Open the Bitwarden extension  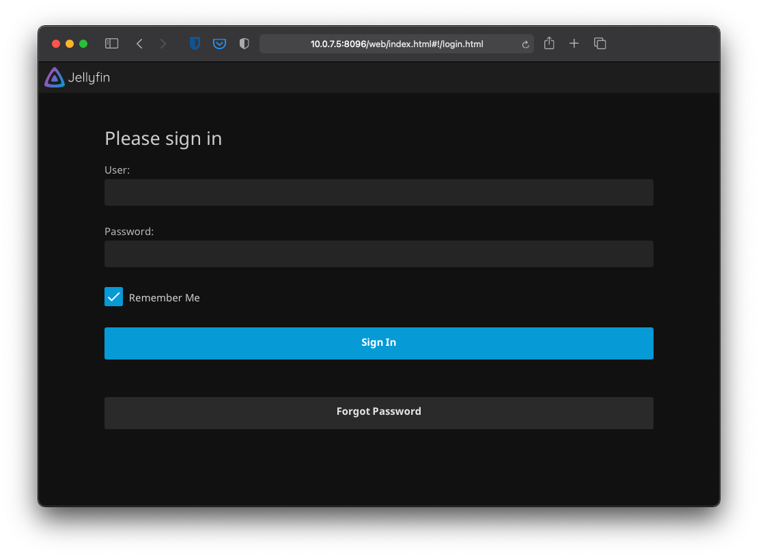click(195, 44)
